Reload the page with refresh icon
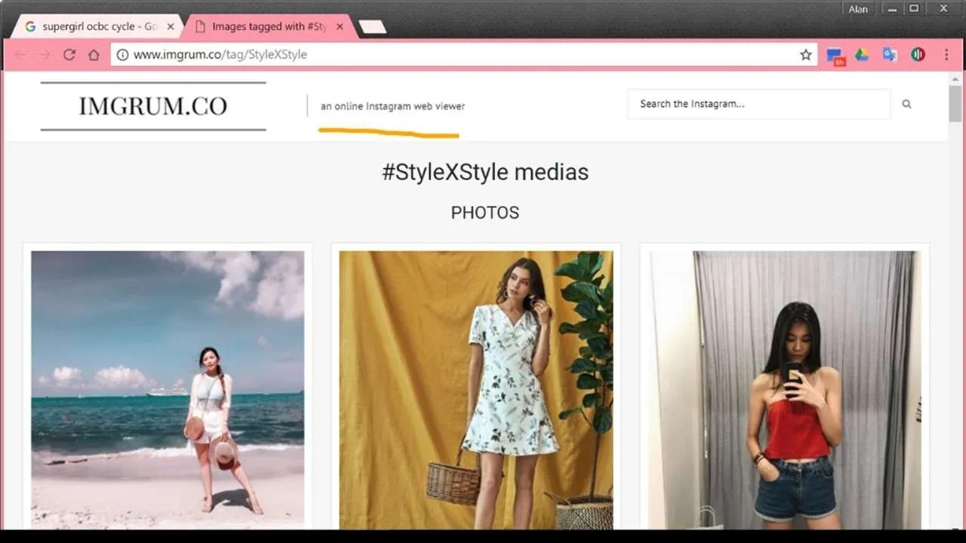The image size is (966, 543). tap(69, 54)
